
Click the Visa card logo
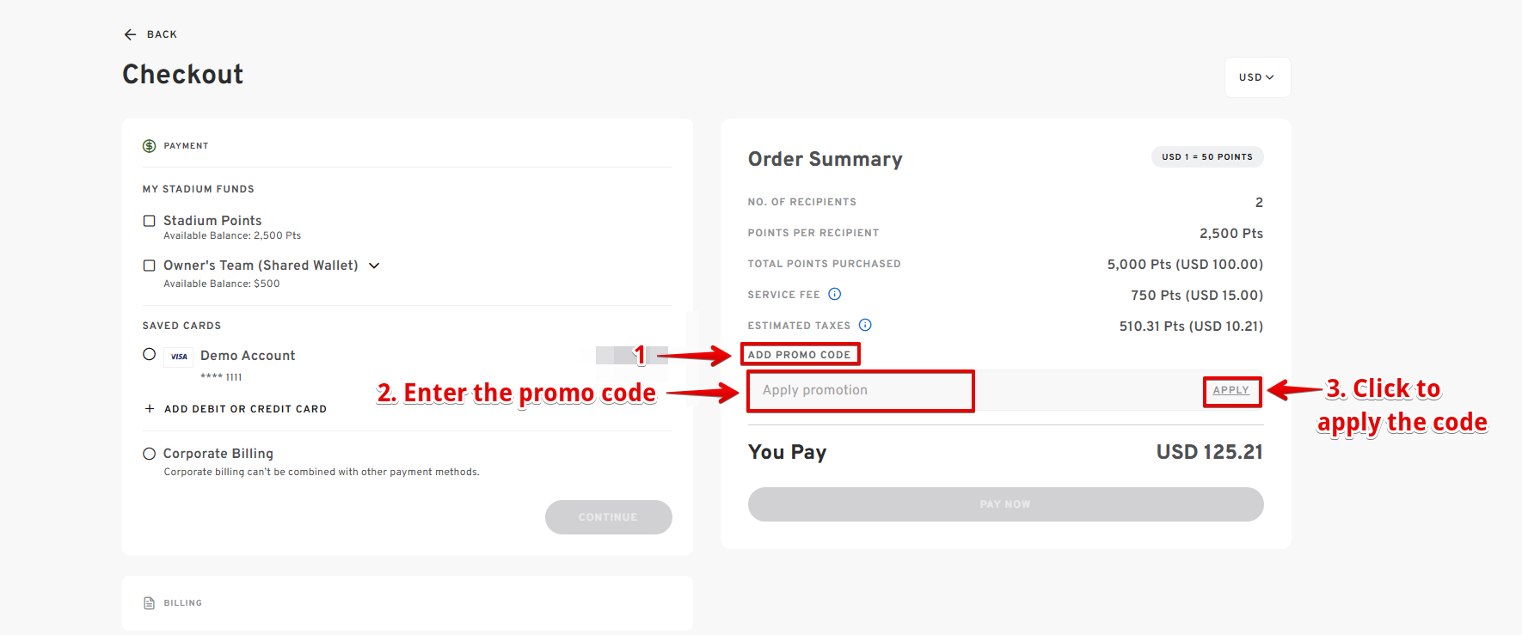coord(179,357)
